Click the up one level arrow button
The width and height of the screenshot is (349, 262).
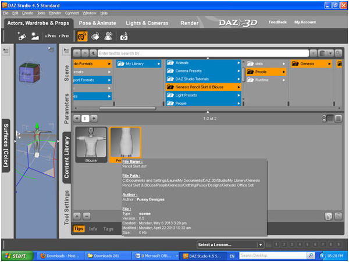93,53
